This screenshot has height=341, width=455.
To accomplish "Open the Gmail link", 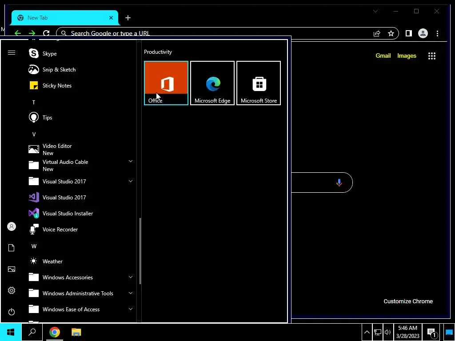I will 383,56.
